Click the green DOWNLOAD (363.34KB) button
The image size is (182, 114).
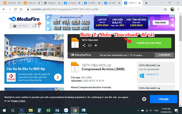[x=149, y=43]
